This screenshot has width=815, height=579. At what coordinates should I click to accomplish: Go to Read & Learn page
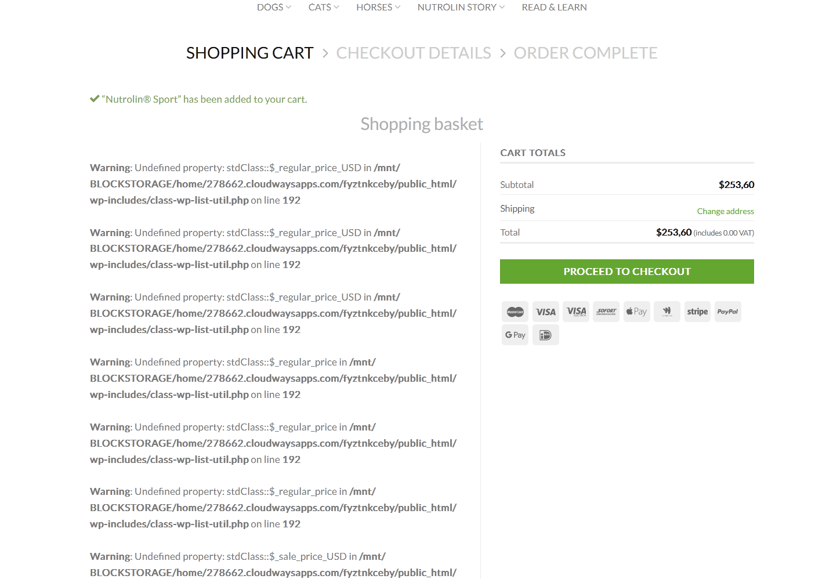click(554, 7)
